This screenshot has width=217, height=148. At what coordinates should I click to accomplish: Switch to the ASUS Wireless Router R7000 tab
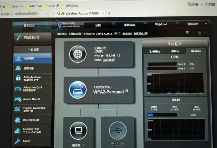point(77,13)
